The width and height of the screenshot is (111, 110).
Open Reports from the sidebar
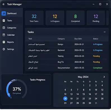pyautogui.click(x=10, y=42)
